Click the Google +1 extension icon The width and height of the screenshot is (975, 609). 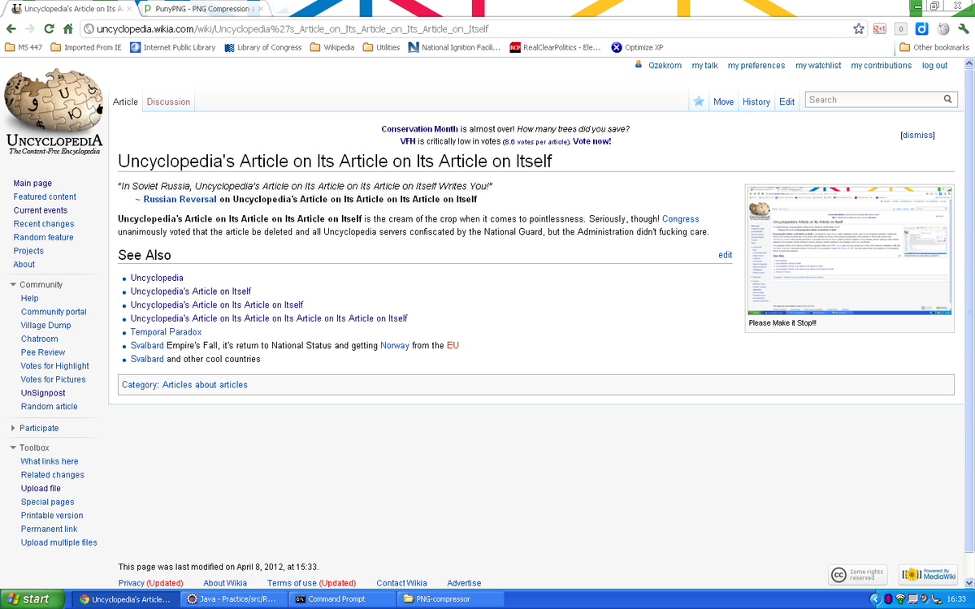pos(880,28)
